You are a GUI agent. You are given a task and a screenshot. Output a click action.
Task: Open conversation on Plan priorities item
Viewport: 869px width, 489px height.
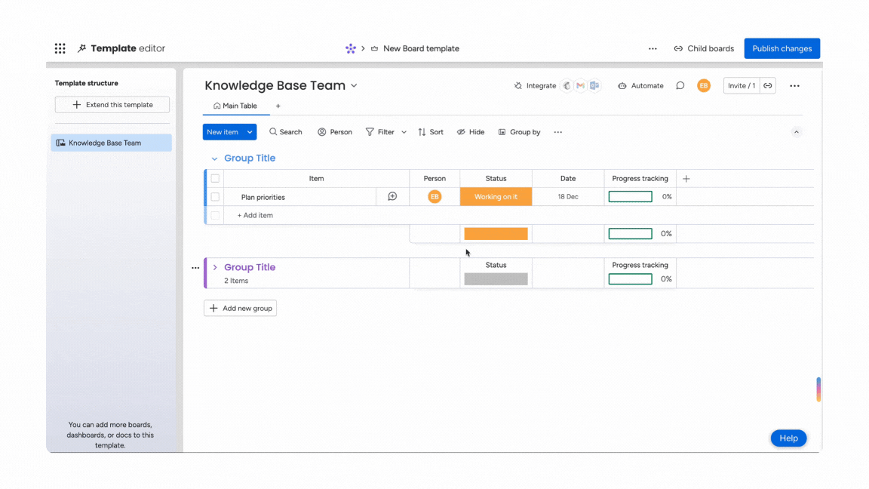point(392,197)
